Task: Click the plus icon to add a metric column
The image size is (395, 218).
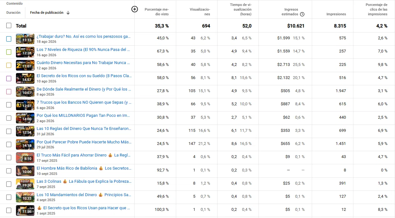Action: coord(135,9)
